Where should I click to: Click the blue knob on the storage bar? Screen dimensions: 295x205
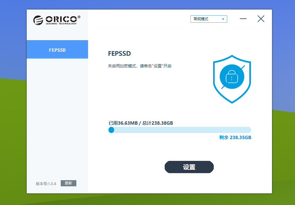[x=111, y=130]
